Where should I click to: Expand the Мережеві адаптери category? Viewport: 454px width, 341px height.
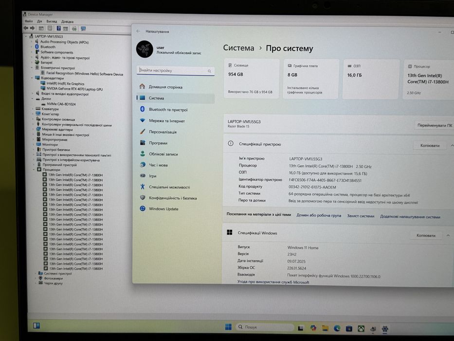coord(33,129)
